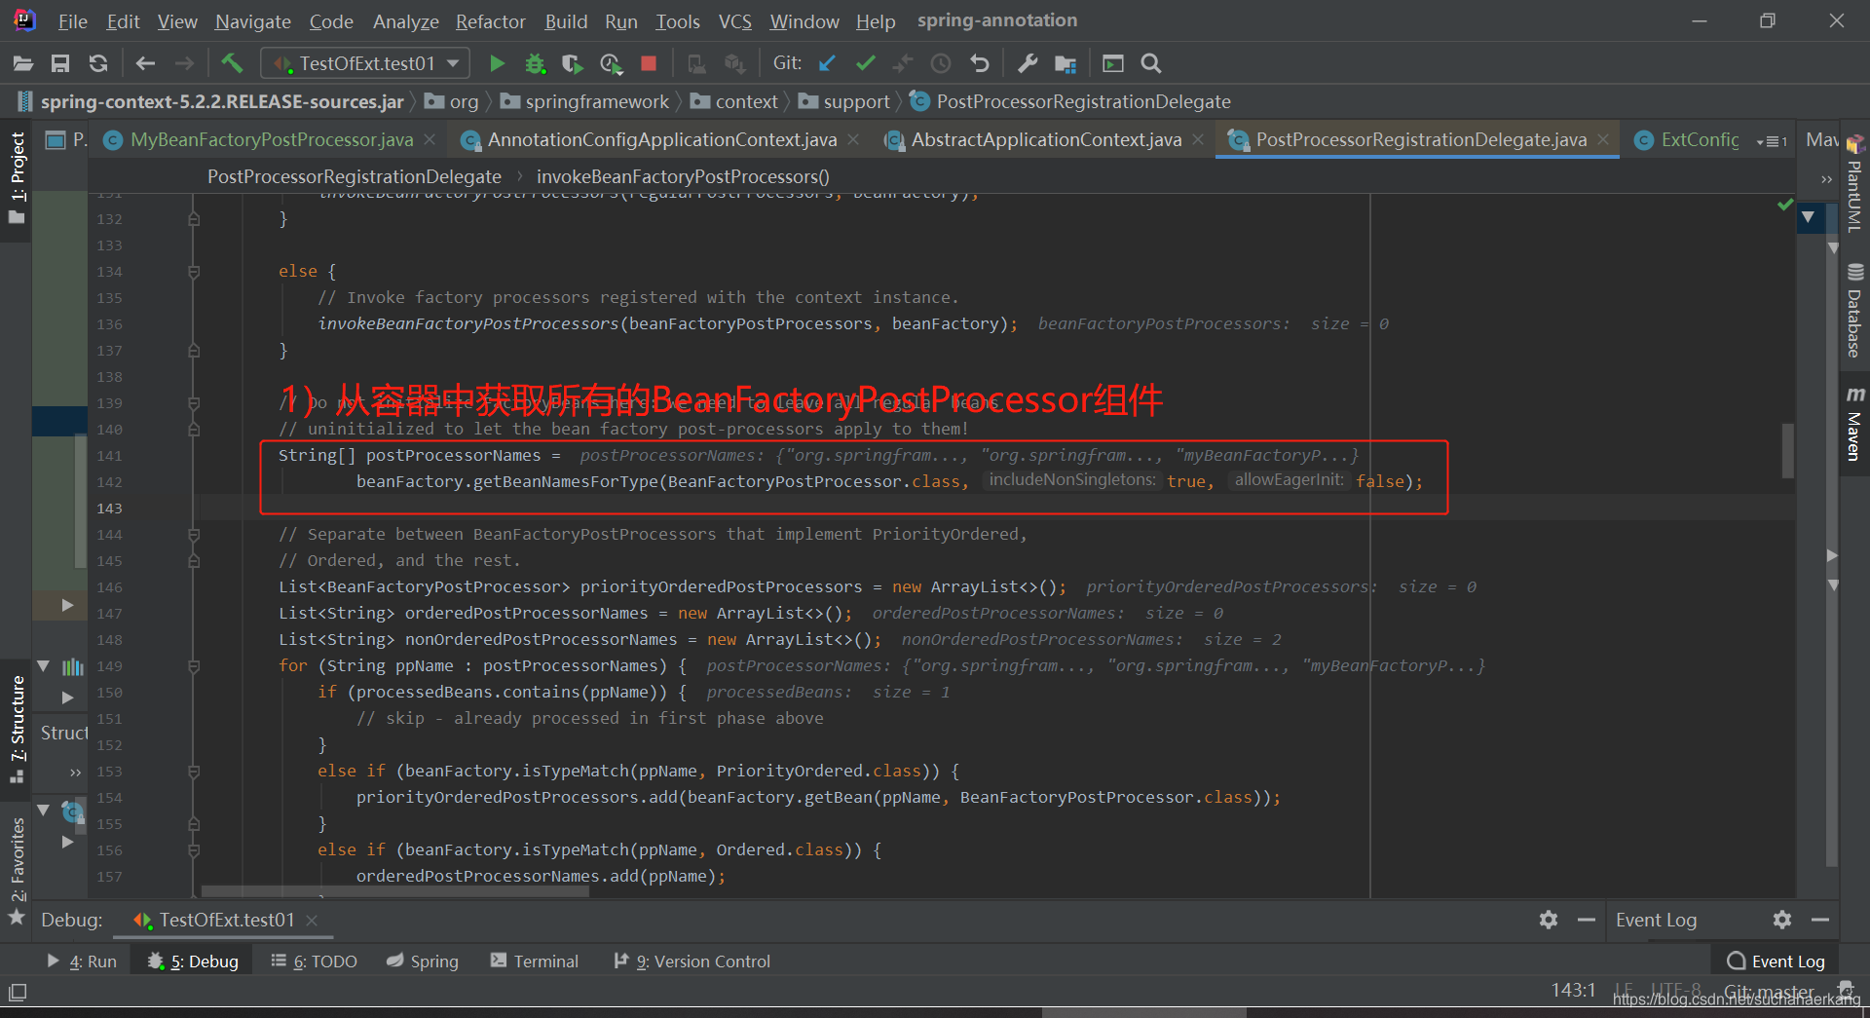The height and width of the screenshot is (1018, 1870).
Task: Click line number 143 in the gutter
Action: click(x=109, y=509)
